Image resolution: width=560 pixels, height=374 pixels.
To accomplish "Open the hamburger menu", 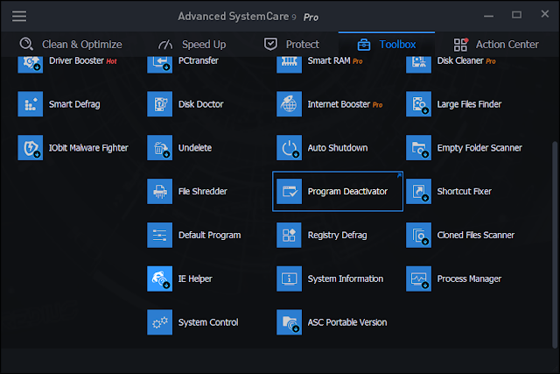I will pos(19,16).
